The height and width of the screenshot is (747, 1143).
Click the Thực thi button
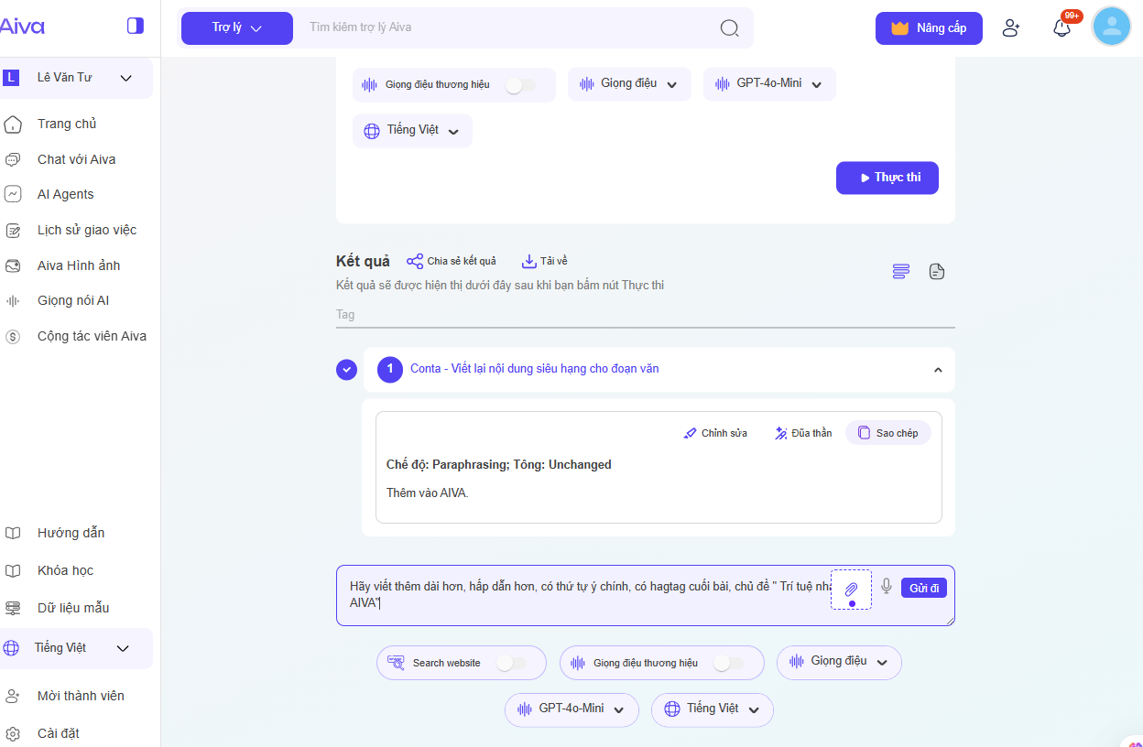887,178
